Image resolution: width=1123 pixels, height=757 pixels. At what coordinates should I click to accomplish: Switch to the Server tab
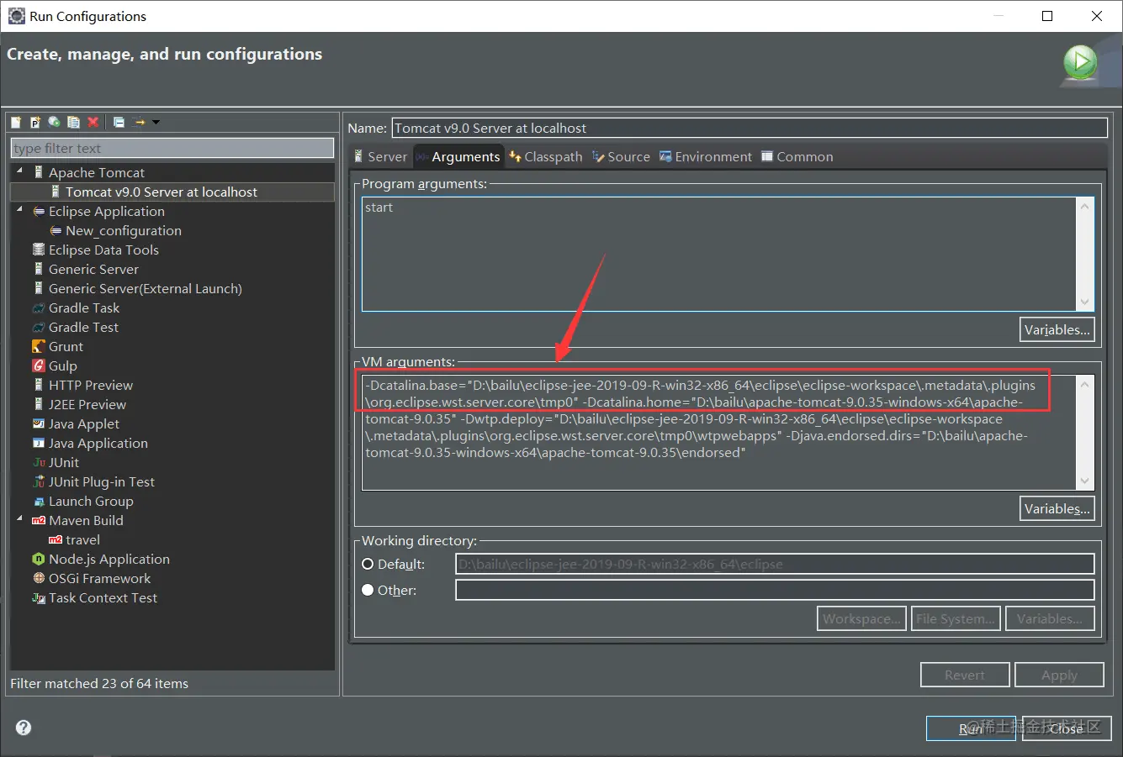pyautogui.click(x=381, y=156)
